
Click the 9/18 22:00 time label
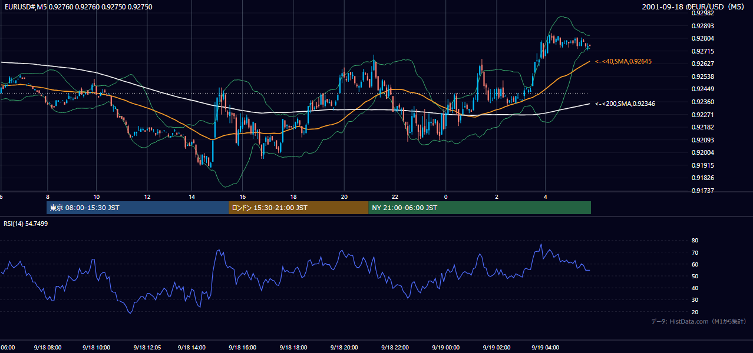coord(395,347)
